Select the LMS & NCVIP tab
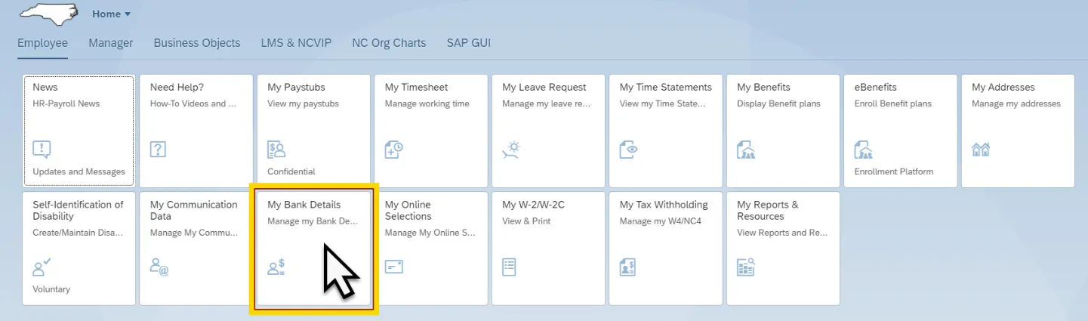Image resolution: width=1088 pixels, height=321 pixels. [x=296, y=43]
